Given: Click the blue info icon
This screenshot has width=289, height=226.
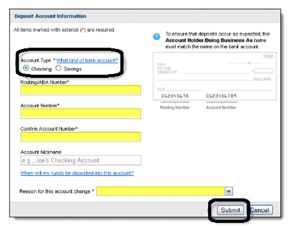Looking at the screenshot, I should click(157, 36).
